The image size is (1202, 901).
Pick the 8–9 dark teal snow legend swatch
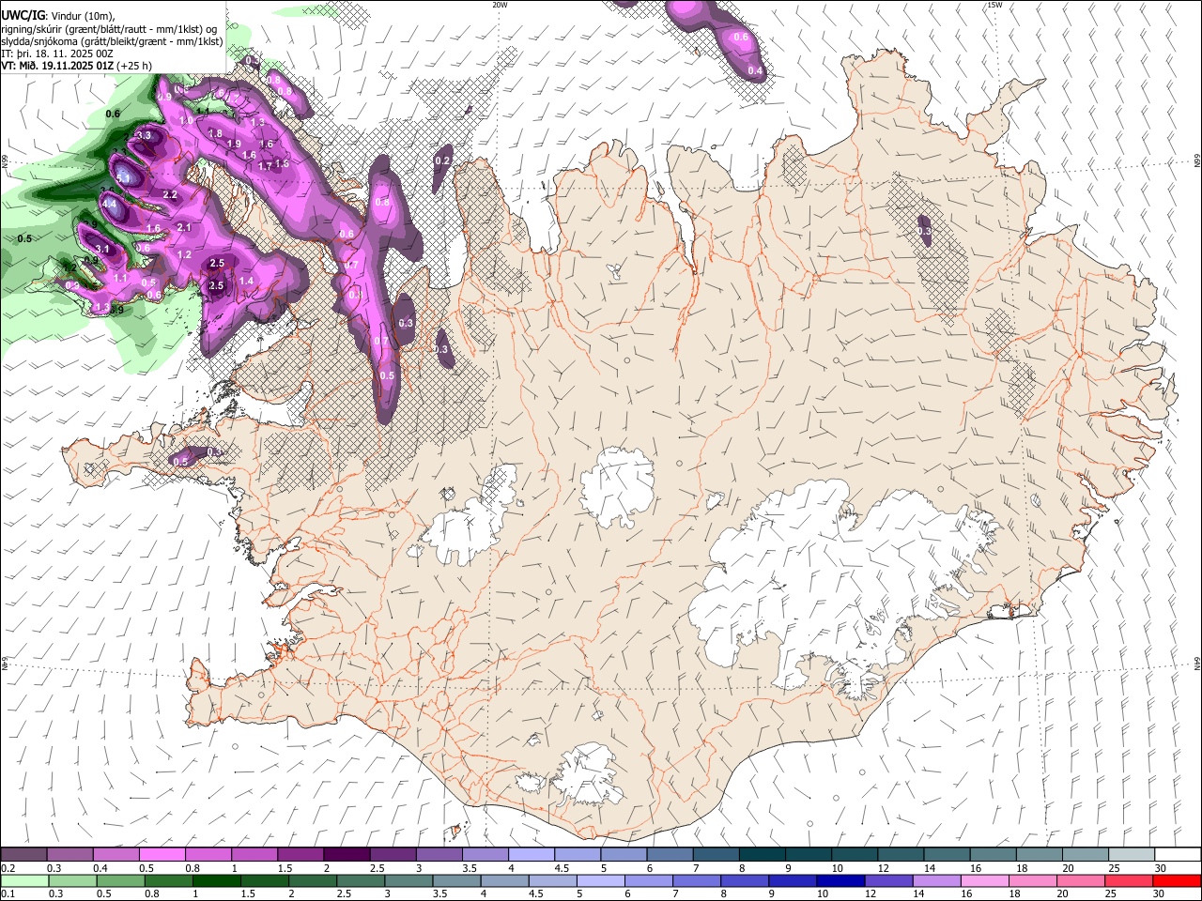pos(761,855)
